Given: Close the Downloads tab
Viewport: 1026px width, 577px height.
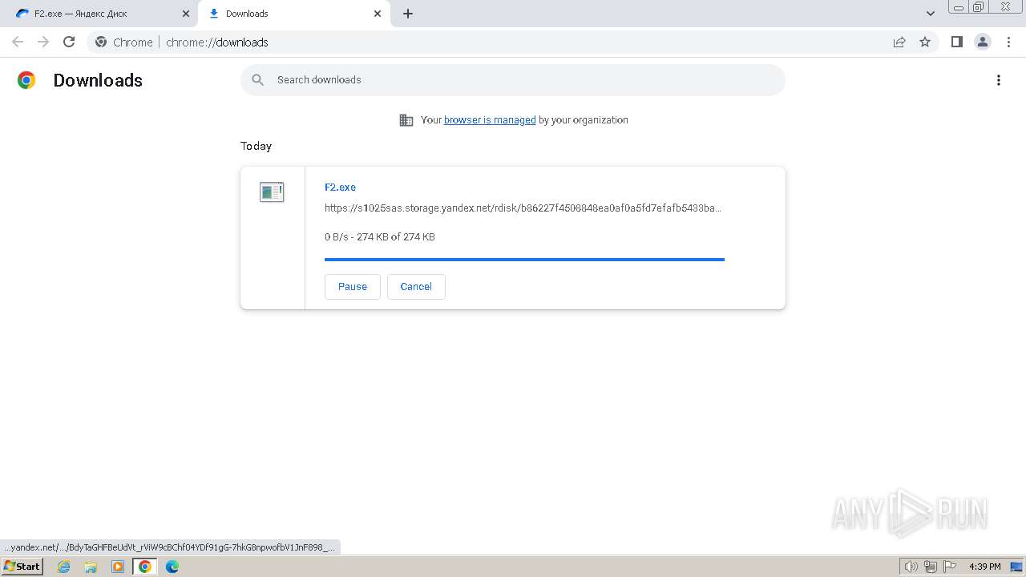Looking at the screenshot, I should click(x=378, y=14).
